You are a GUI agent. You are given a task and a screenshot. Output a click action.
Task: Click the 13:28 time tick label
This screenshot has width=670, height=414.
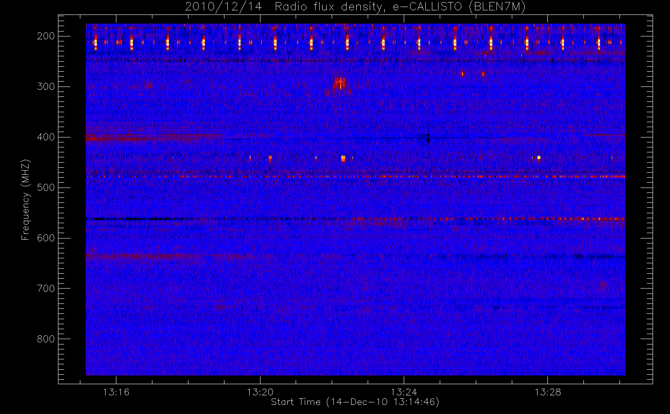click(547, 392)
